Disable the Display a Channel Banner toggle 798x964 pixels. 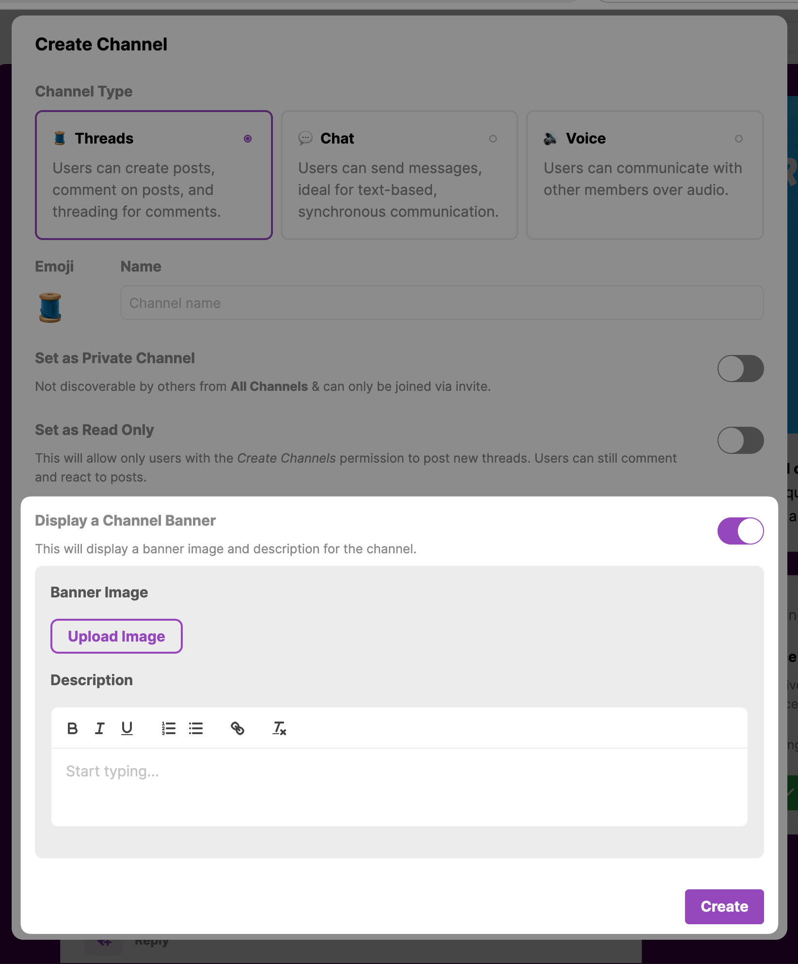pos(740,531)
